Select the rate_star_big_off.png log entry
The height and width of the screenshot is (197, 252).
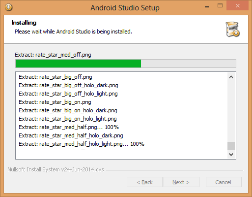(x=56, y=77)
